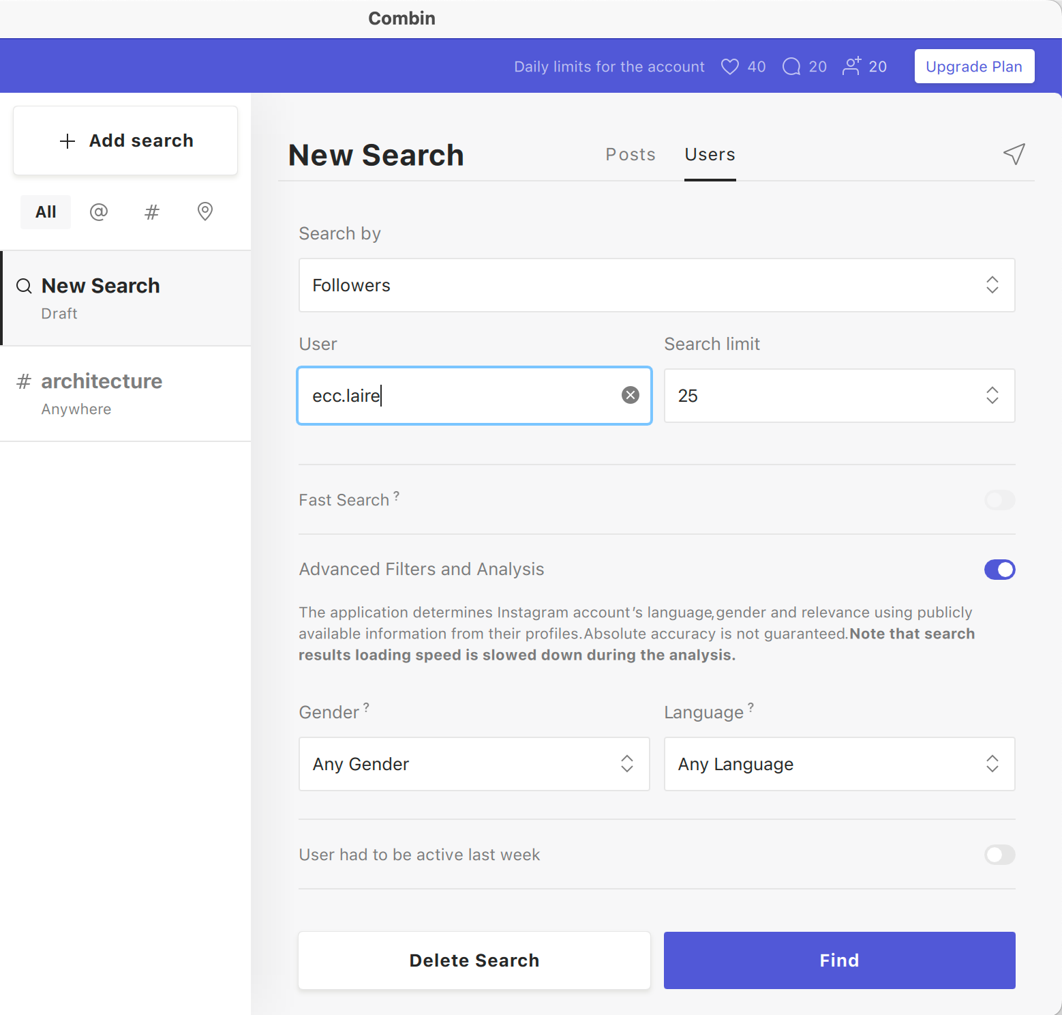The width and height of the screenshot is (1062, 1015).
Task: Filter searches by location pin icon
Action: point(204,212)
